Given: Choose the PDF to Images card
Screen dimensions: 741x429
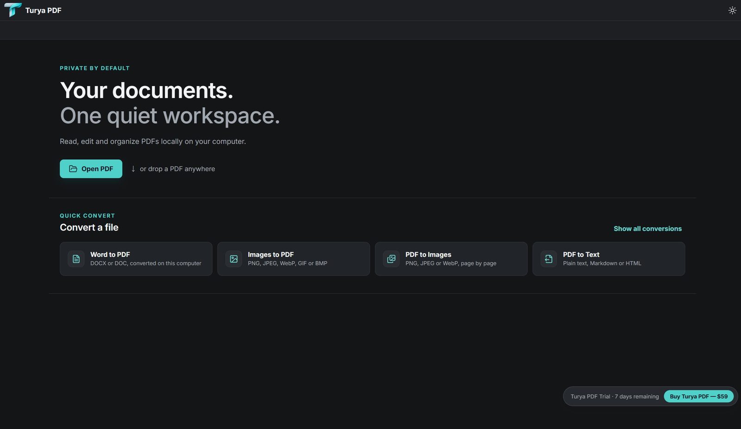Looking at the screenshot, I should click(451, 259).
